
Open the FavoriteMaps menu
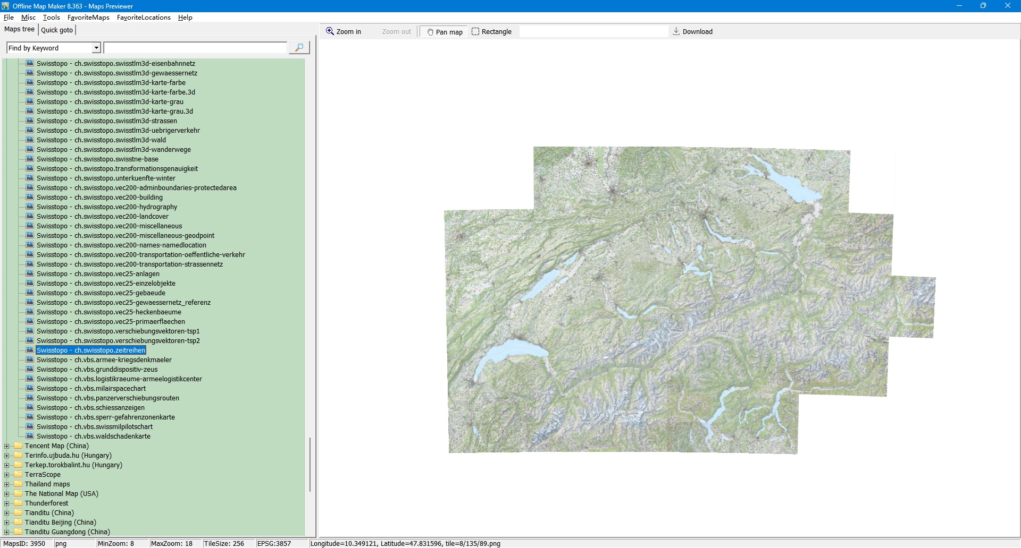[x=88, y=18]
